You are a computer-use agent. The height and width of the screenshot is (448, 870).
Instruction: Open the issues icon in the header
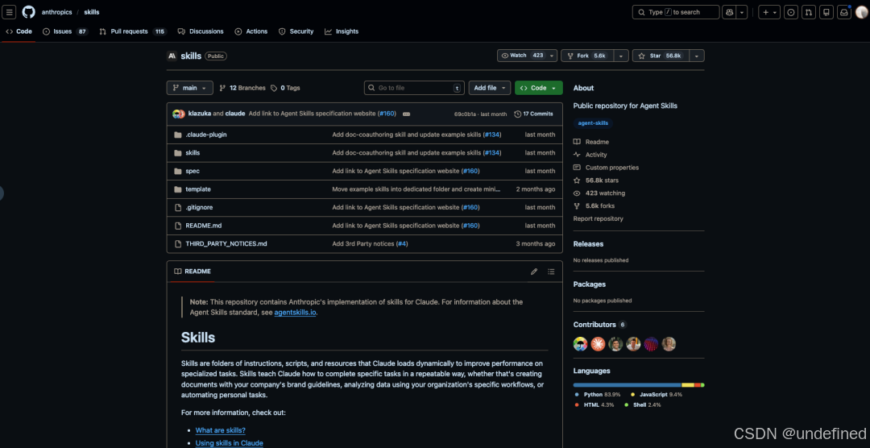(x=791, y=11)
